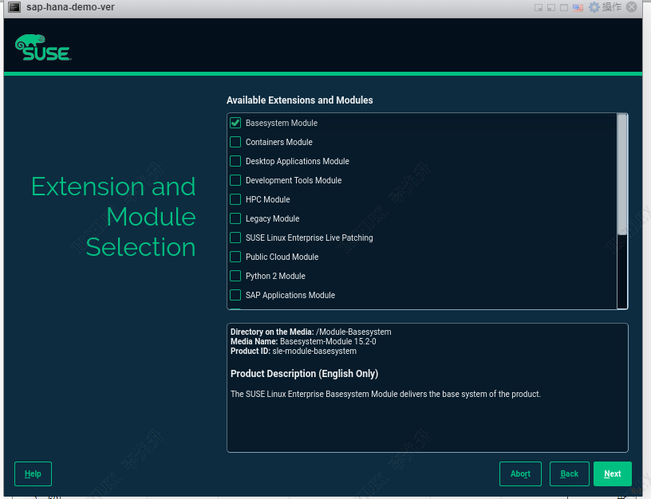Screen dimensions: 651x499
Task: Enable the Containers Module checkbox
Action: click(x=235, y=142)
